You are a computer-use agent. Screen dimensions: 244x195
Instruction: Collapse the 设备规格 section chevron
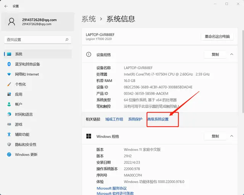click(232, 54)
